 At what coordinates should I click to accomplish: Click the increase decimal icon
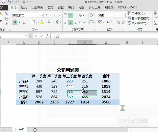tap(118, 22)
